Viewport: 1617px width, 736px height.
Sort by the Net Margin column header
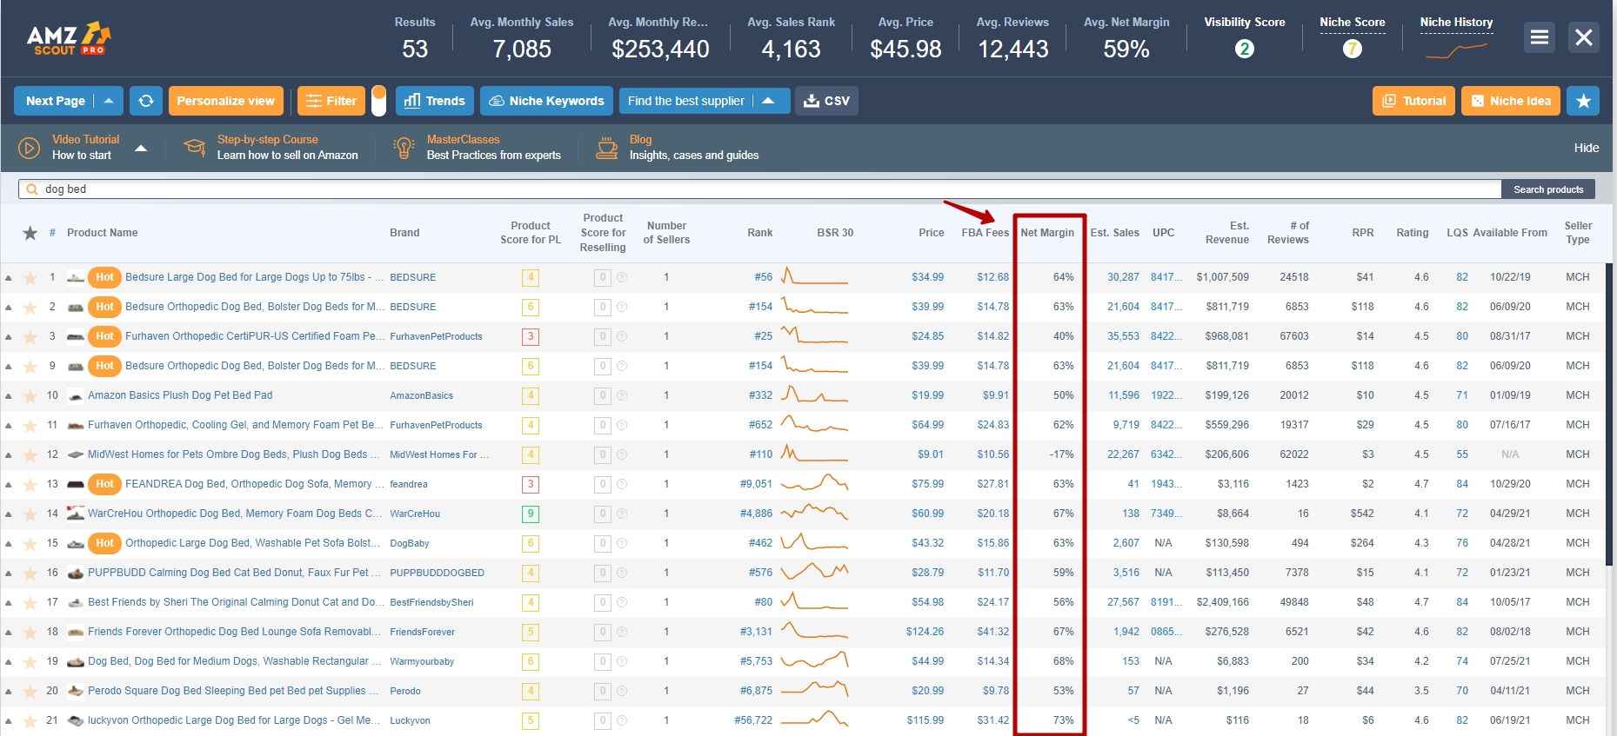click(1047, 233)
